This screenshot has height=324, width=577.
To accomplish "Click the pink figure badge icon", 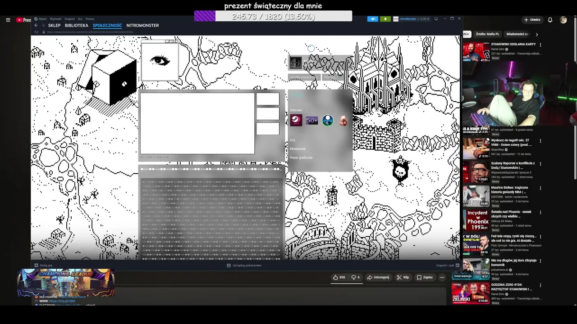I will click(x=343, y=121).
